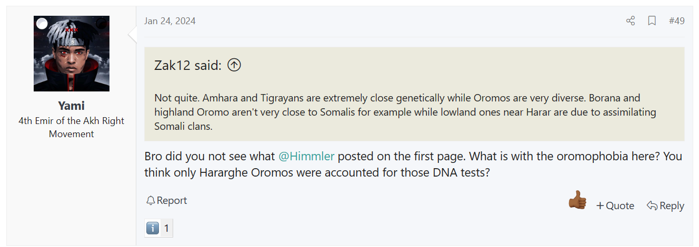
Task: Bookmark this post with the bookmark icon
Action: (652, 21)
